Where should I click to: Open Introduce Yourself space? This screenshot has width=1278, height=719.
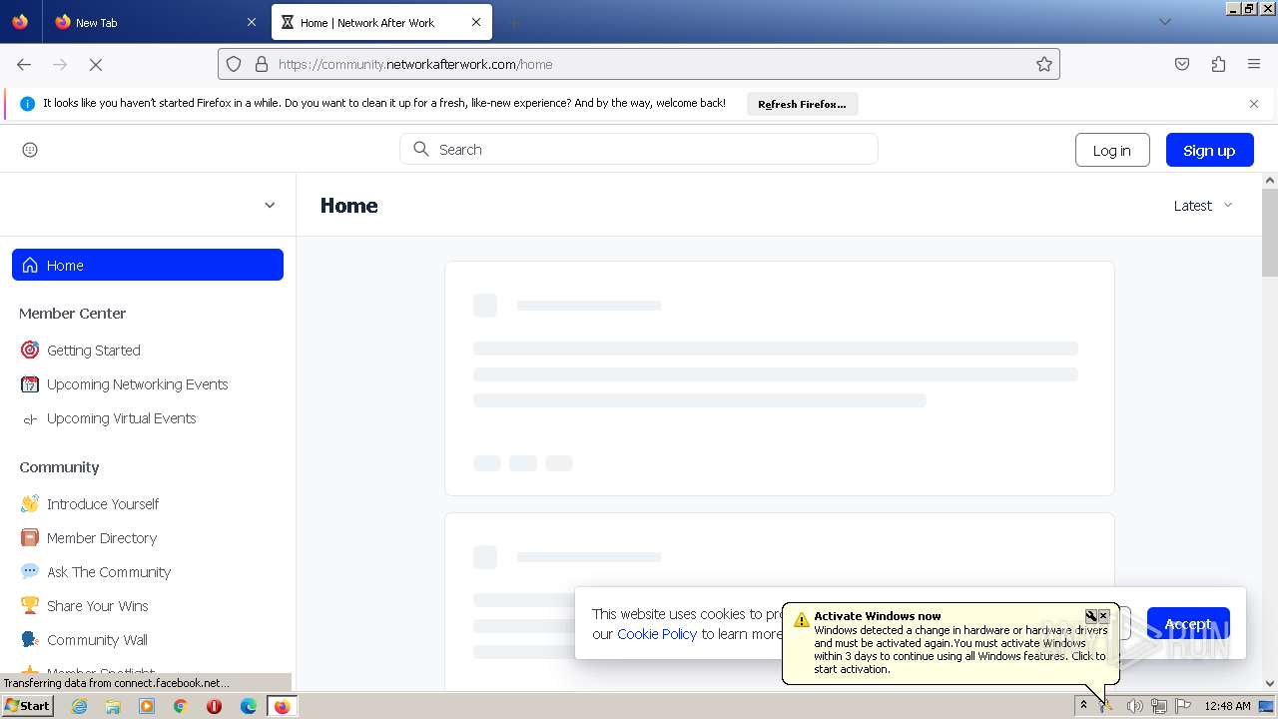103,504
